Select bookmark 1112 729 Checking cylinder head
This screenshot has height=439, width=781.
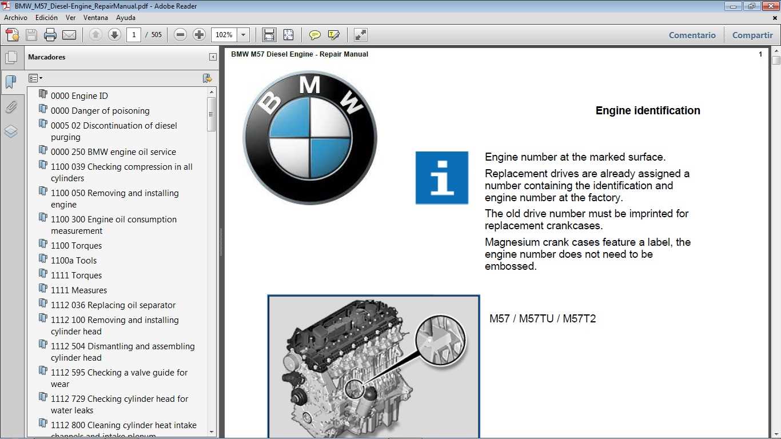tap(119, 405)
